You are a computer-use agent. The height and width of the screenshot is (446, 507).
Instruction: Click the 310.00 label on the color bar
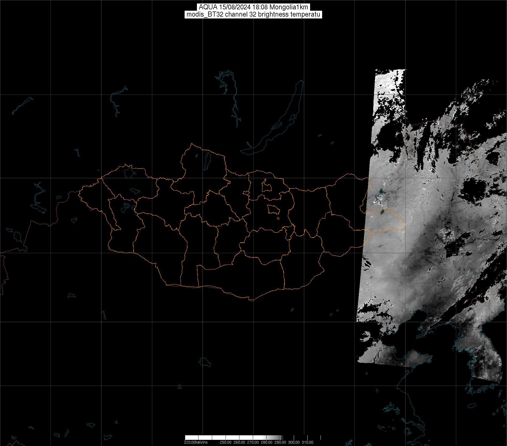308,442
